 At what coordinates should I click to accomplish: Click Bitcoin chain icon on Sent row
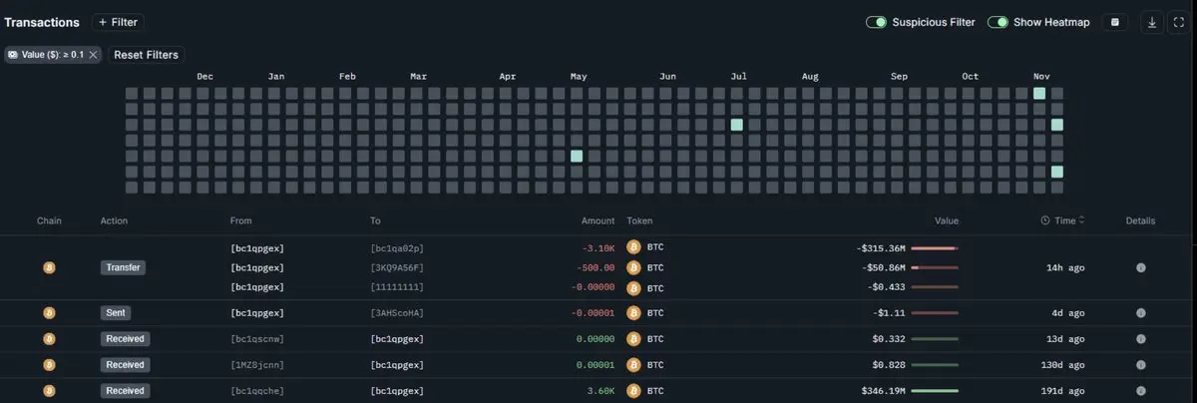tap(49, 313)
